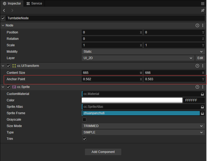Click the CustomMaterial cc.Material slot
Viewport: 207px width, 161px height.
click(141, 94)
